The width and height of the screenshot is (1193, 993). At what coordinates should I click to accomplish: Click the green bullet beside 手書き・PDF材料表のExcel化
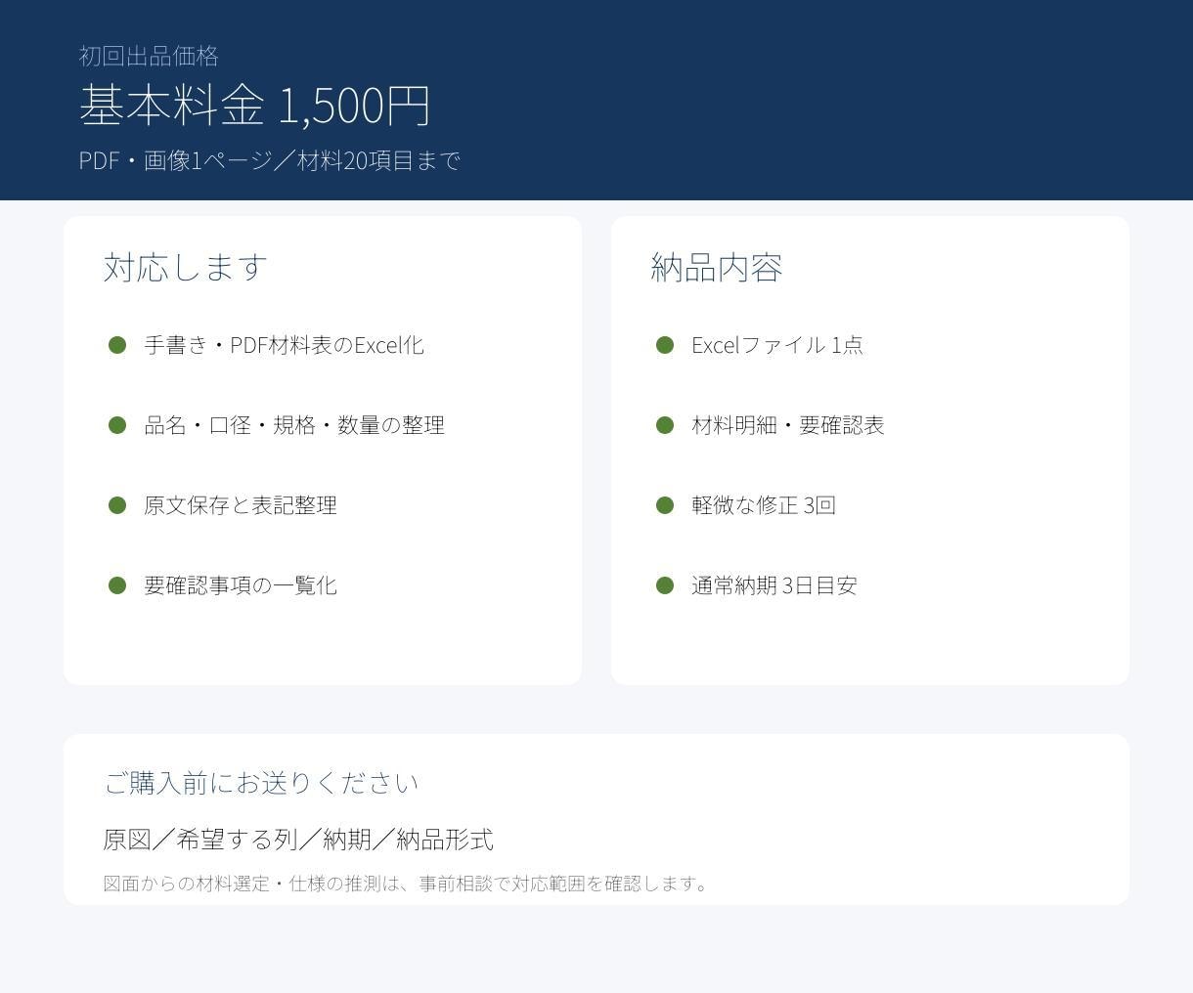(117, 345)
